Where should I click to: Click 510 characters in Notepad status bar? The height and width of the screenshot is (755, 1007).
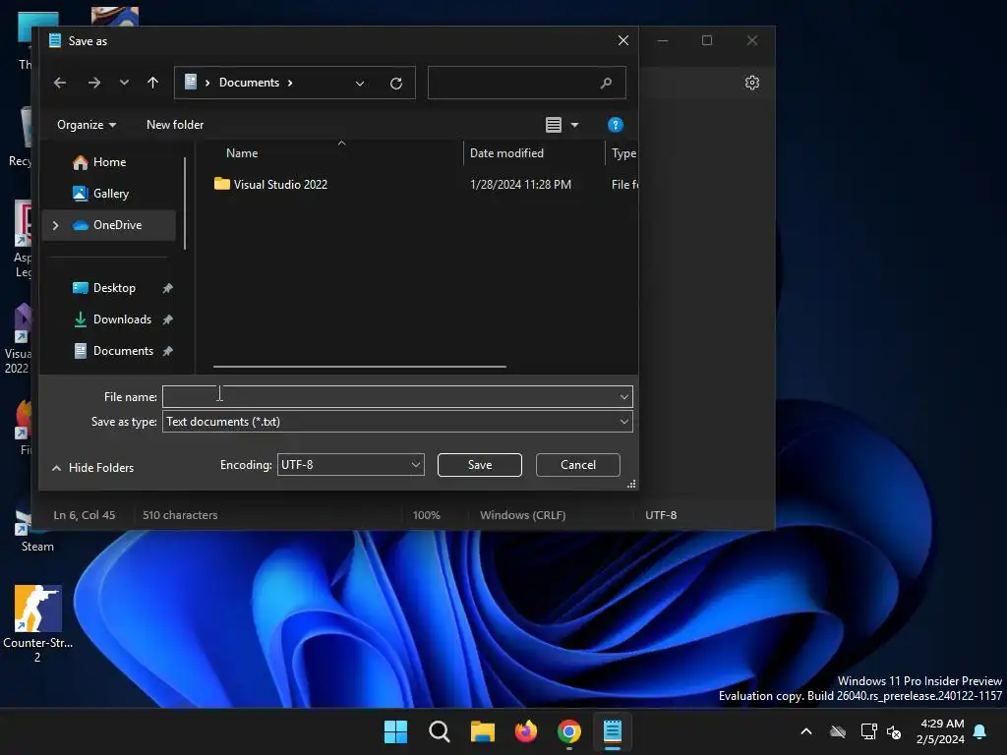(180, 515)
